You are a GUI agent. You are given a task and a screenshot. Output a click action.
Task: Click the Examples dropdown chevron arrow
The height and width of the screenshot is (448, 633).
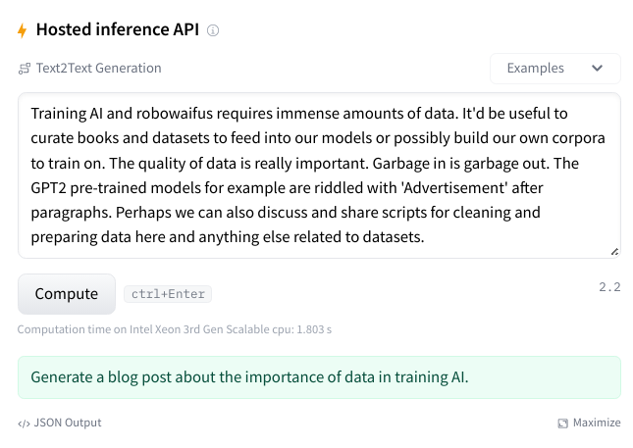point(597,69)
